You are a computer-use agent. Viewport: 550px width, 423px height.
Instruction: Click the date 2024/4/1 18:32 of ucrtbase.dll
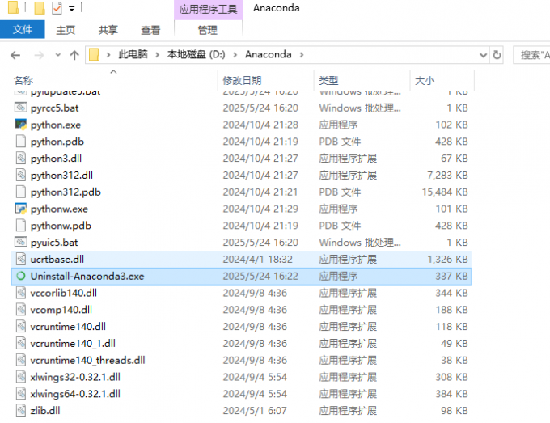pyautogui.click(x=257, y=260)
